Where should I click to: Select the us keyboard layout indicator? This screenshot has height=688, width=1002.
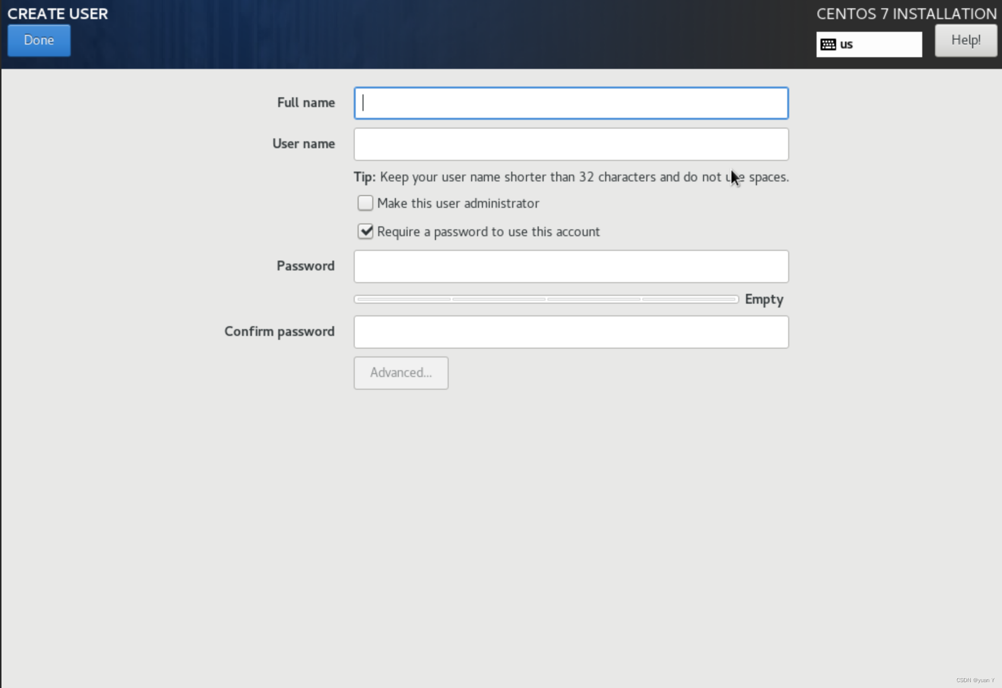(869, 44)
